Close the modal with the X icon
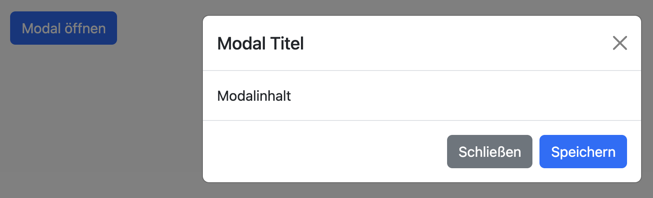Image resolution: width=653 pixels, height=198 pixels. click(620, 43)
